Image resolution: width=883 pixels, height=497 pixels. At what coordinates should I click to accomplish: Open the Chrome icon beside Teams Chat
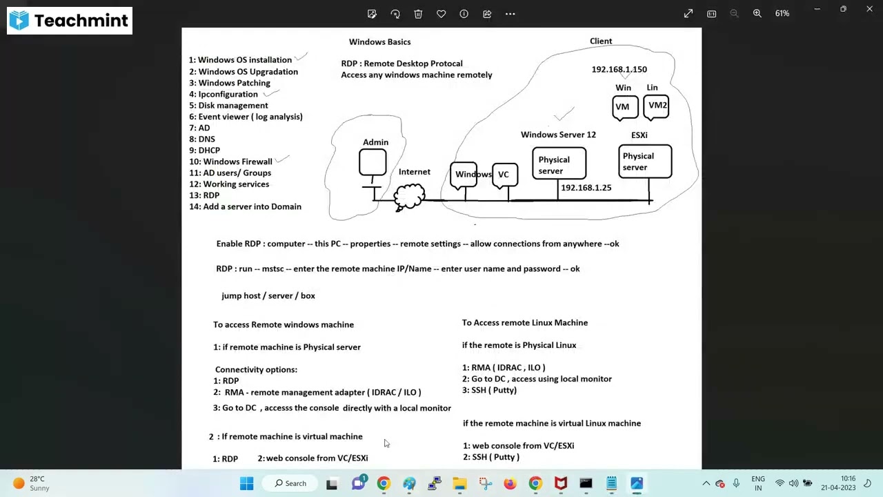point(384,483)
